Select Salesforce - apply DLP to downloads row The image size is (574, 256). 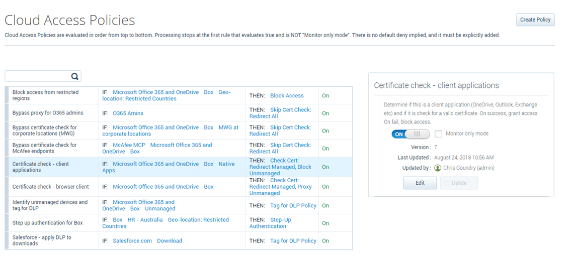[179, 240]
